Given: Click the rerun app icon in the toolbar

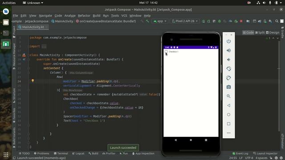Looking at the screenshot, I should 203,21.
